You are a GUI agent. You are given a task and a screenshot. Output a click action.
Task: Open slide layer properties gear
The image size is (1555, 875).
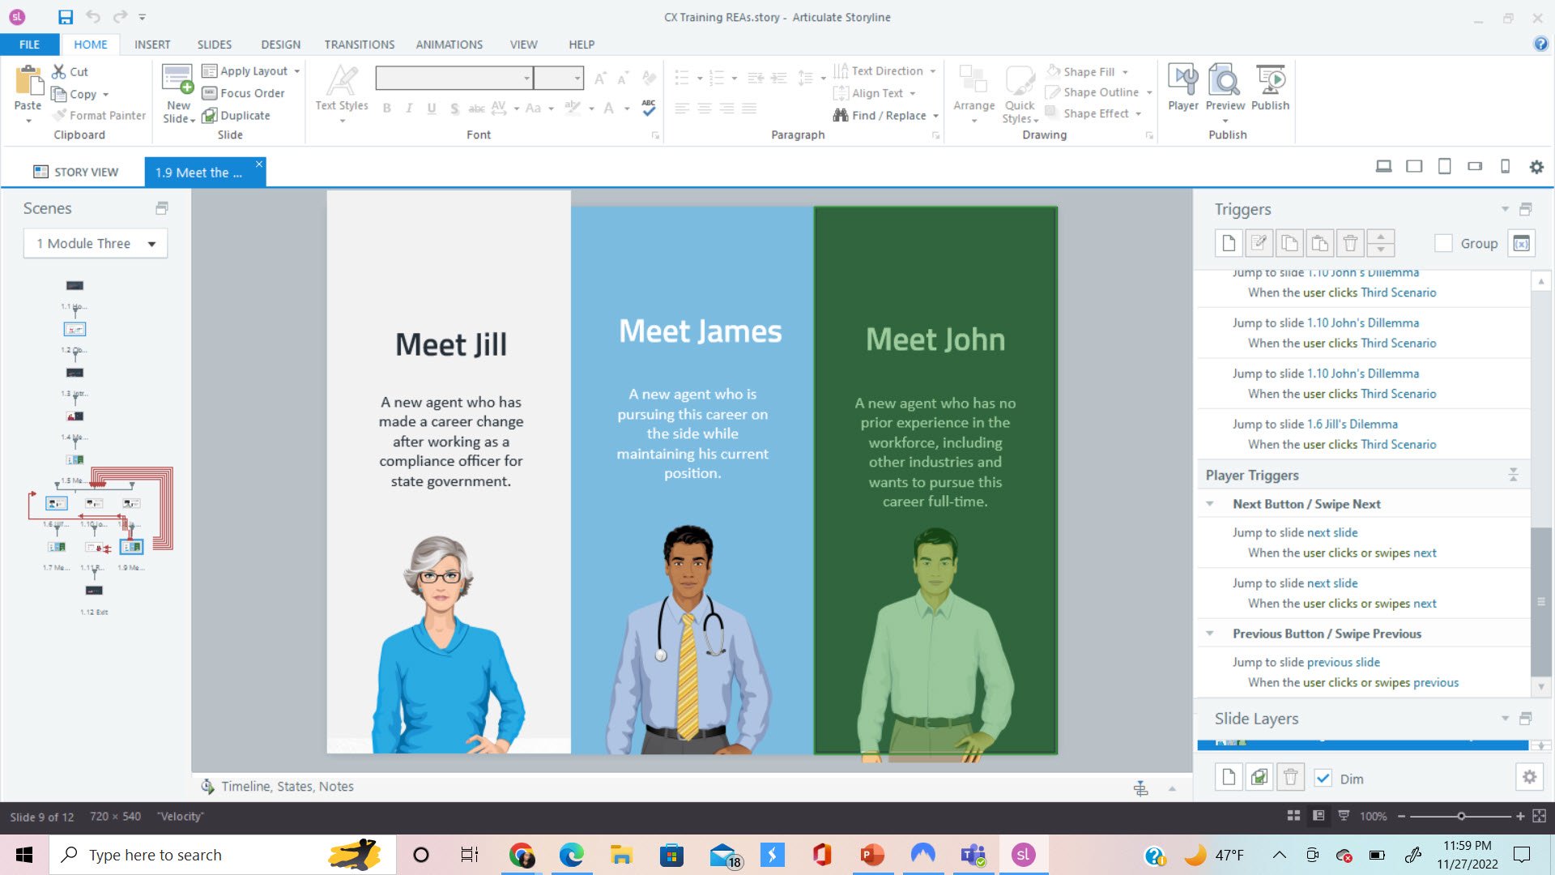pyautogui.click(x=1529, y=778)
